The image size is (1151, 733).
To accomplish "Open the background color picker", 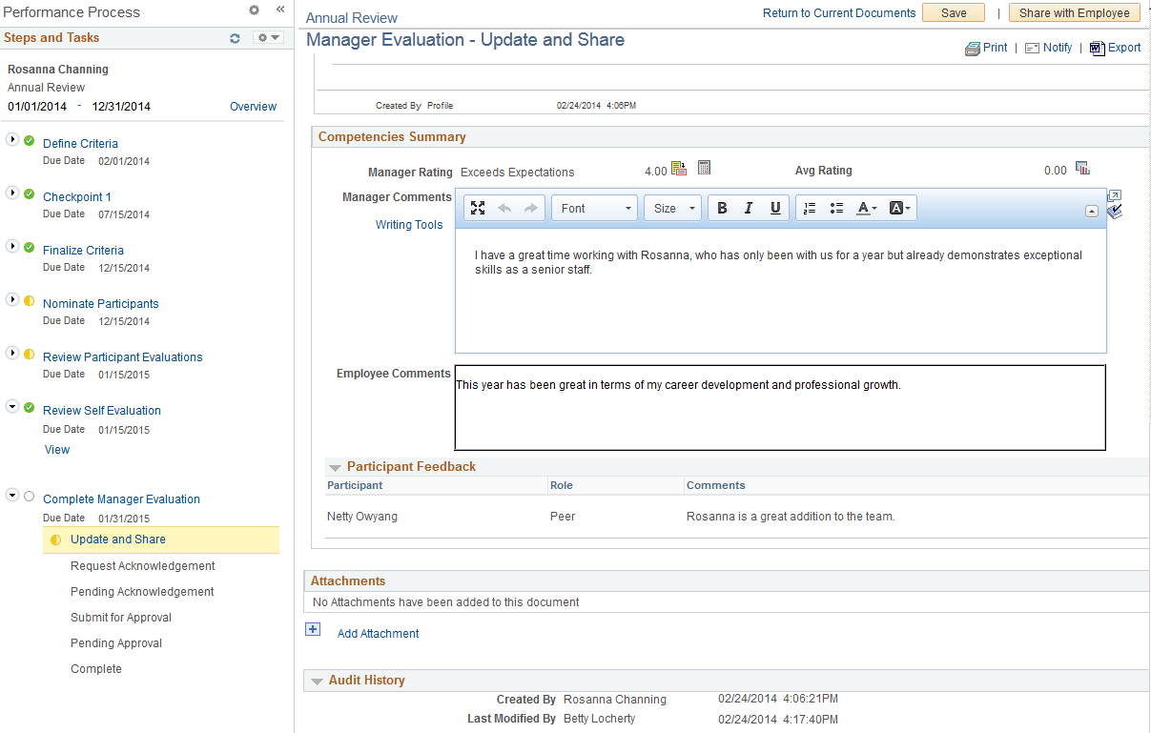I will pos(900,208).
